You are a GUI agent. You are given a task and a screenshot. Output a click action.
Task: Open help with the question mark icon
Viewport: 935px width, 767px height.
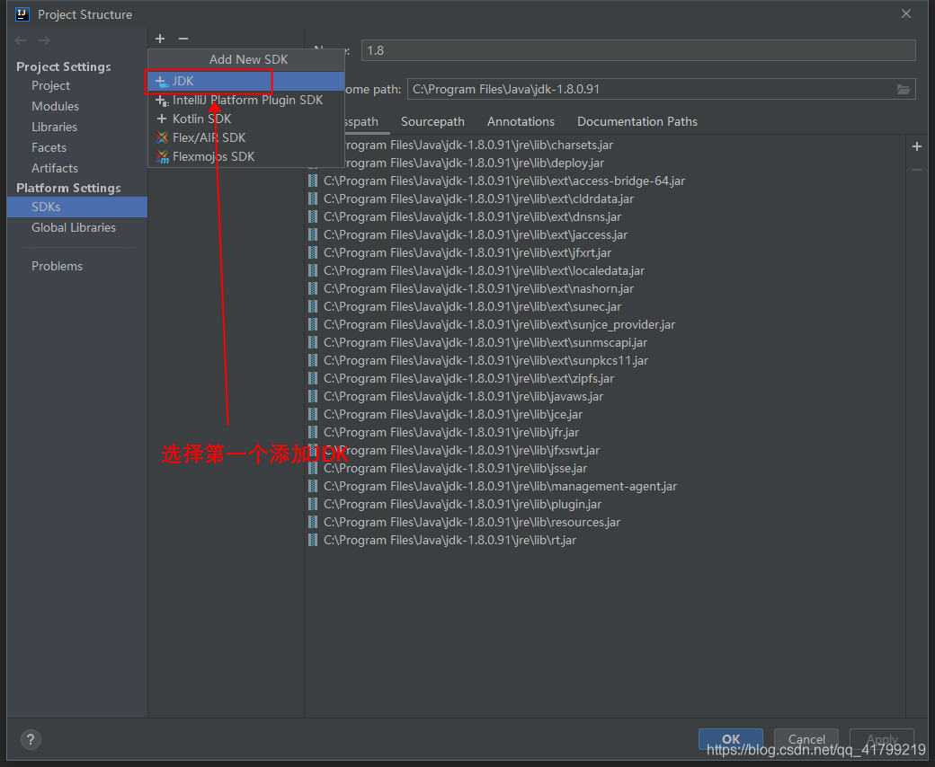(31, 740)
